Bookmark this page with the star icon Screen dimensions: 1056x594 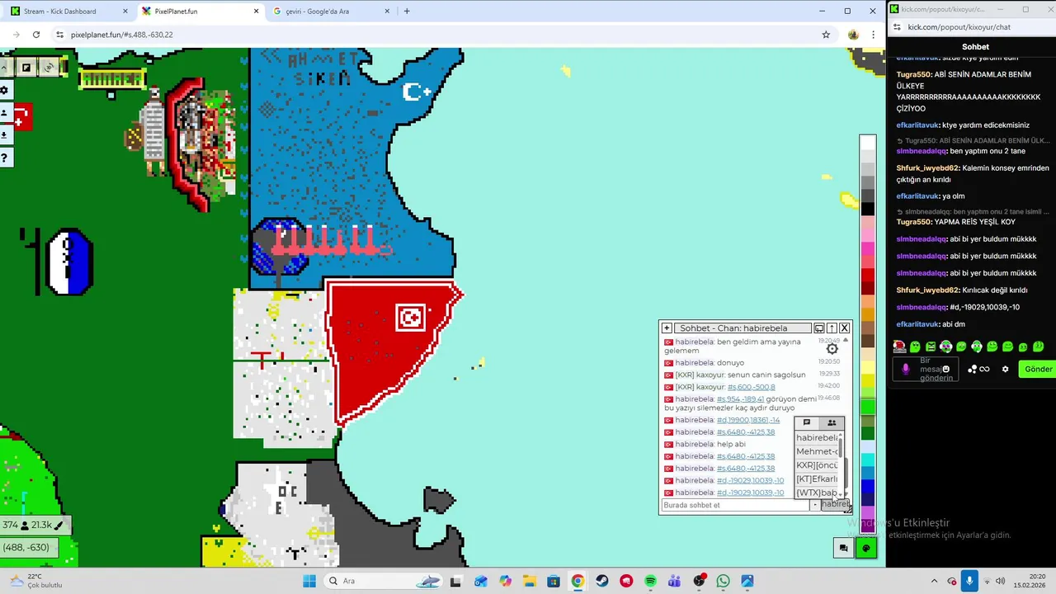pos(826,35)
